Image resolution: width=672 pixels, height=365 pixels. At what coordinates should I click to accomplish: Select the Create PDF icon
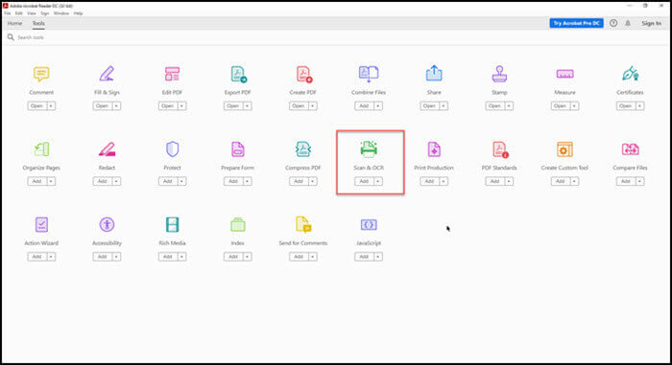304,74
